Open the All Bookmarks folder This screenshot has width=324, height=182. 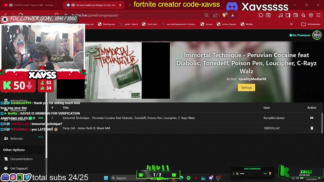click(311, 24)
